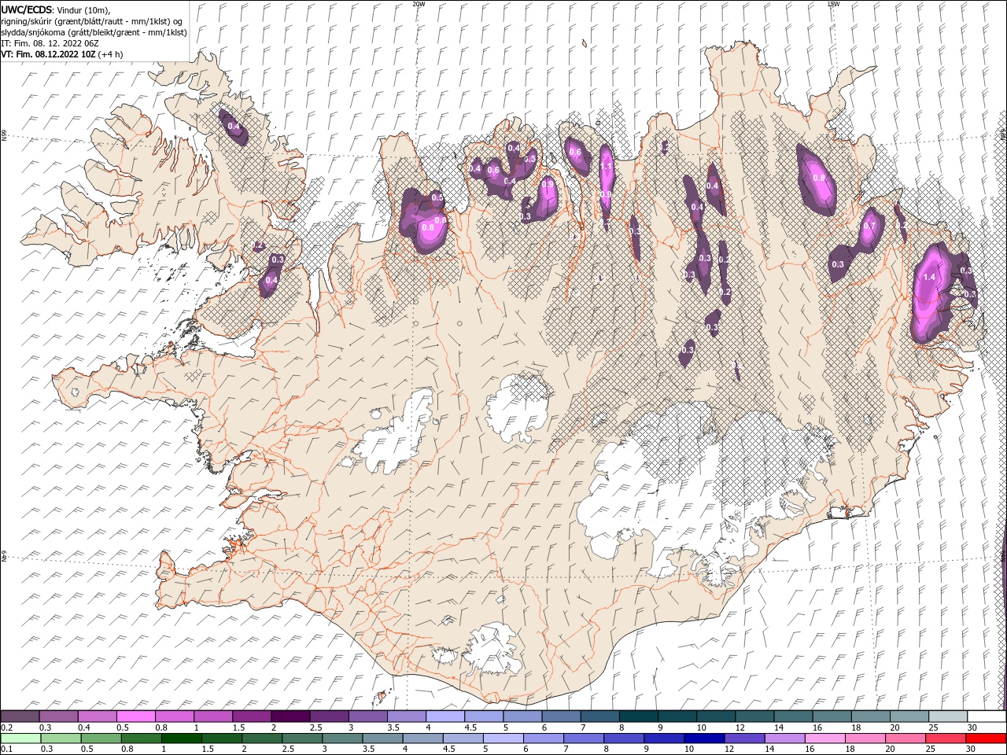Click the 'IT: Fim. 08. 12. 2022 06Z' line

(49, 43)
